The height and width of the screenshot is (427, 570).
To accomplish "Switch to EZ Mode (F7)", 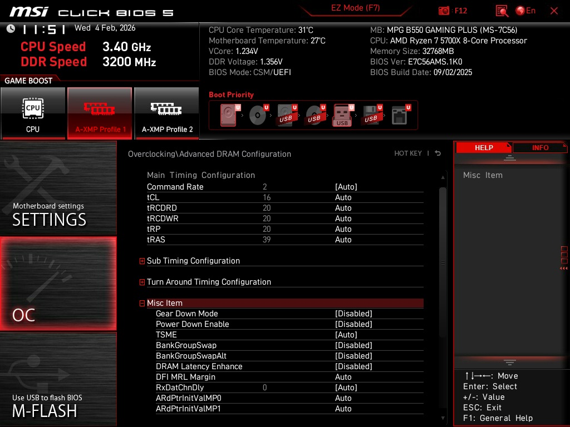I will (x=356, y=8).
